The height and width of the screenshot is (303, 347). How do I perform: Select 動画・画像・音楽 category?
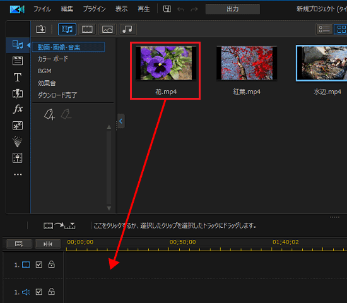click(x=68, y=47)
